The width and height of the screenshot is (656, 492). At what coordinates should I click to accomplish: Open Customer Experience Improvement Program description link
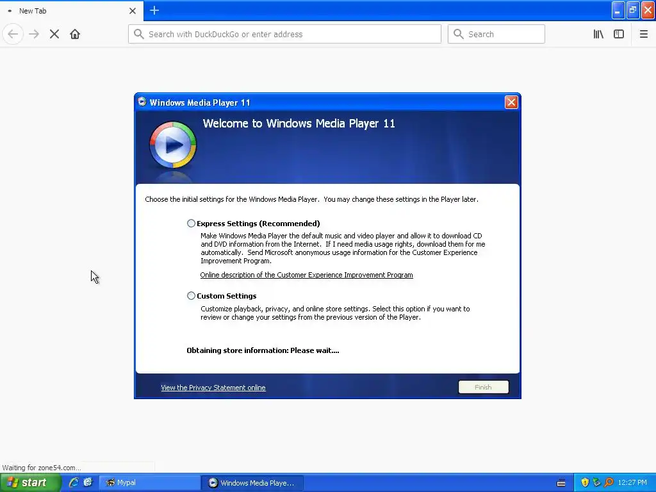pos(306,275)
